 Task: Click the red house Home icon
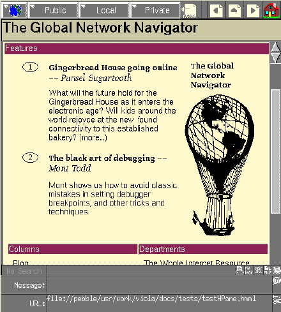click(x=271, y=10)
